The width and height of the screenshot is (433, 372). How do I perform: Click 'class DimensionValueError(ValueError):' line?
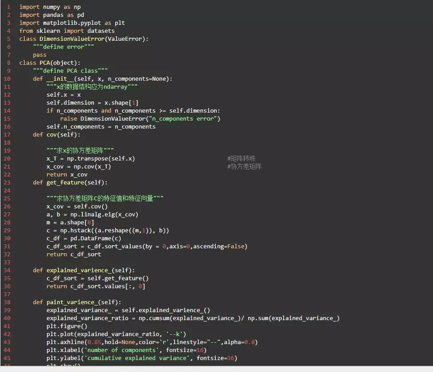[x=84, y=39]
